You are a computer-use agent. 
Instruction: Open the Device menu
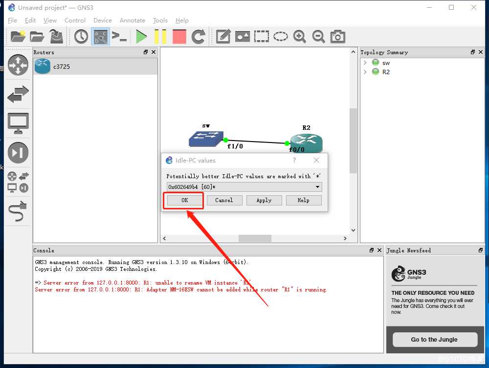[103, 20]
